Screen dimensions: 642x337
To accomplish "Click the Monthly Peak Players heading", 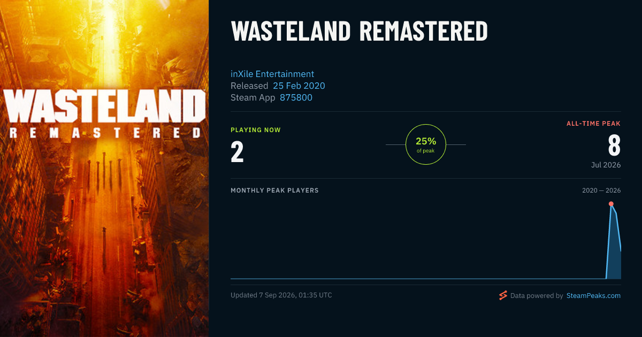I will point(274,190).
